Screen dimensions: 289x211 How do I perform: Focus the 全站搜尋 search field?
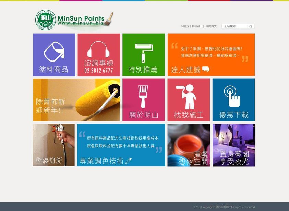(234, 26)
